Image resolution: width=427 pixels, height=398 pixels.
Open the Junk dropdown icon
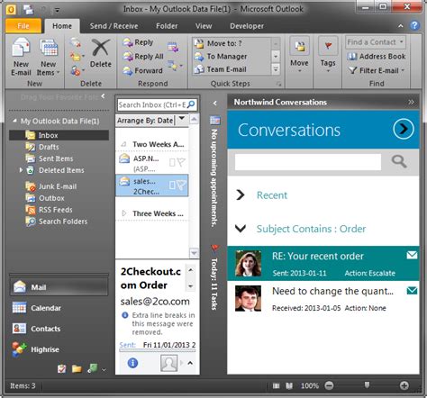click(77, 71)
